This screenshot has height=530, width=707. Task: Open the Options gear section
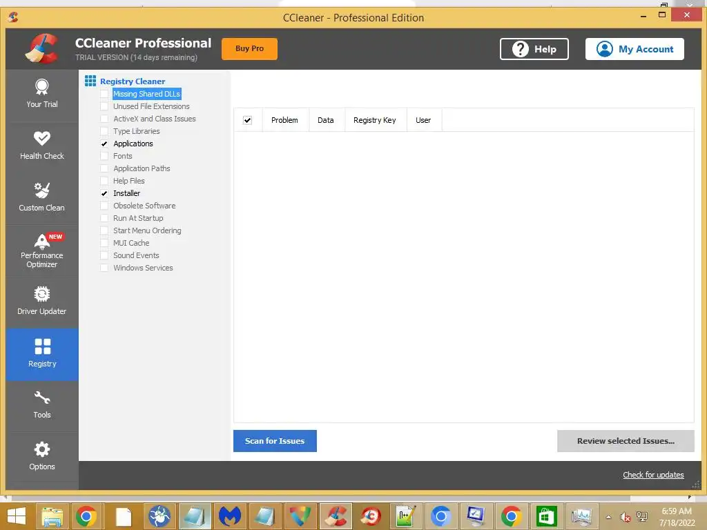coord(42,457)
